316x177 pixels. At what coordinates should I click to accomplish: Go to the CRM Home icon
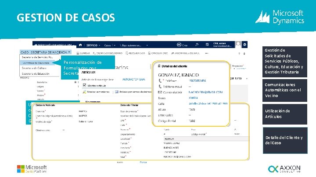tap(80, 45)
